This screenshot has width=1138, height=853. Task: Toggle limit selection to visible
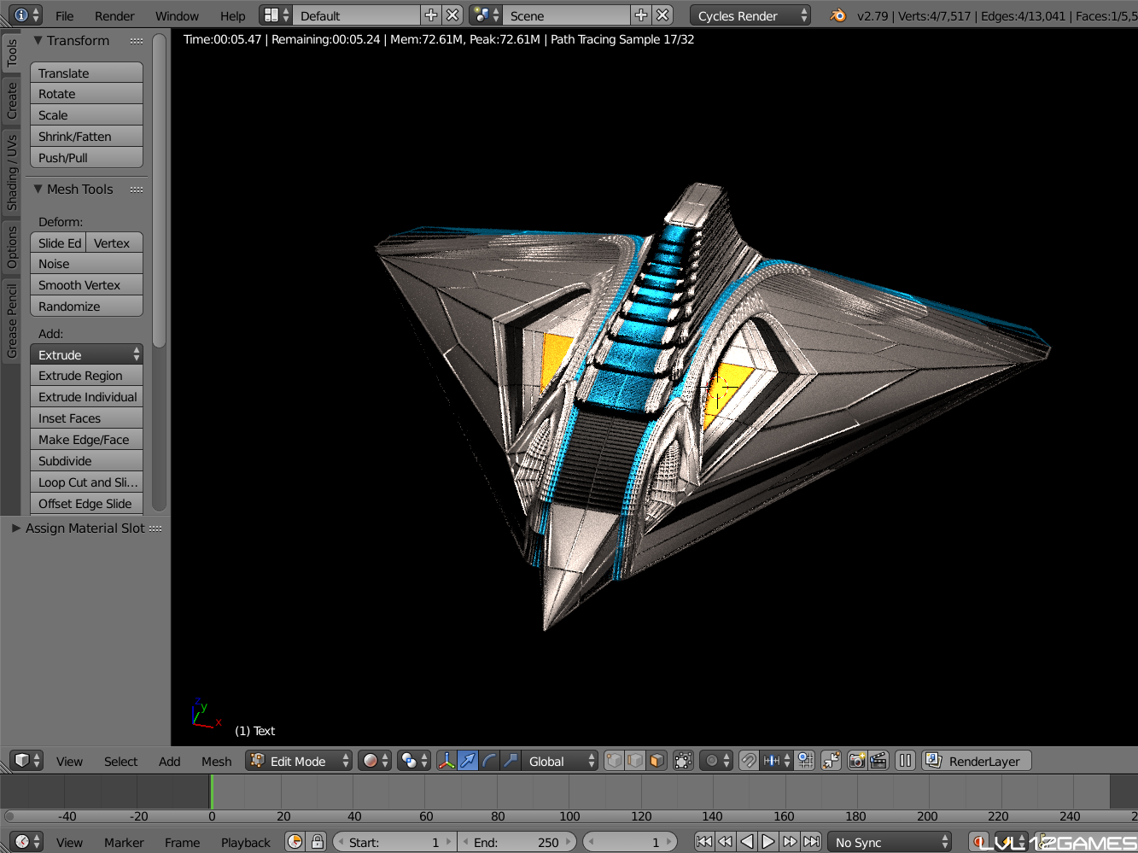683,761
